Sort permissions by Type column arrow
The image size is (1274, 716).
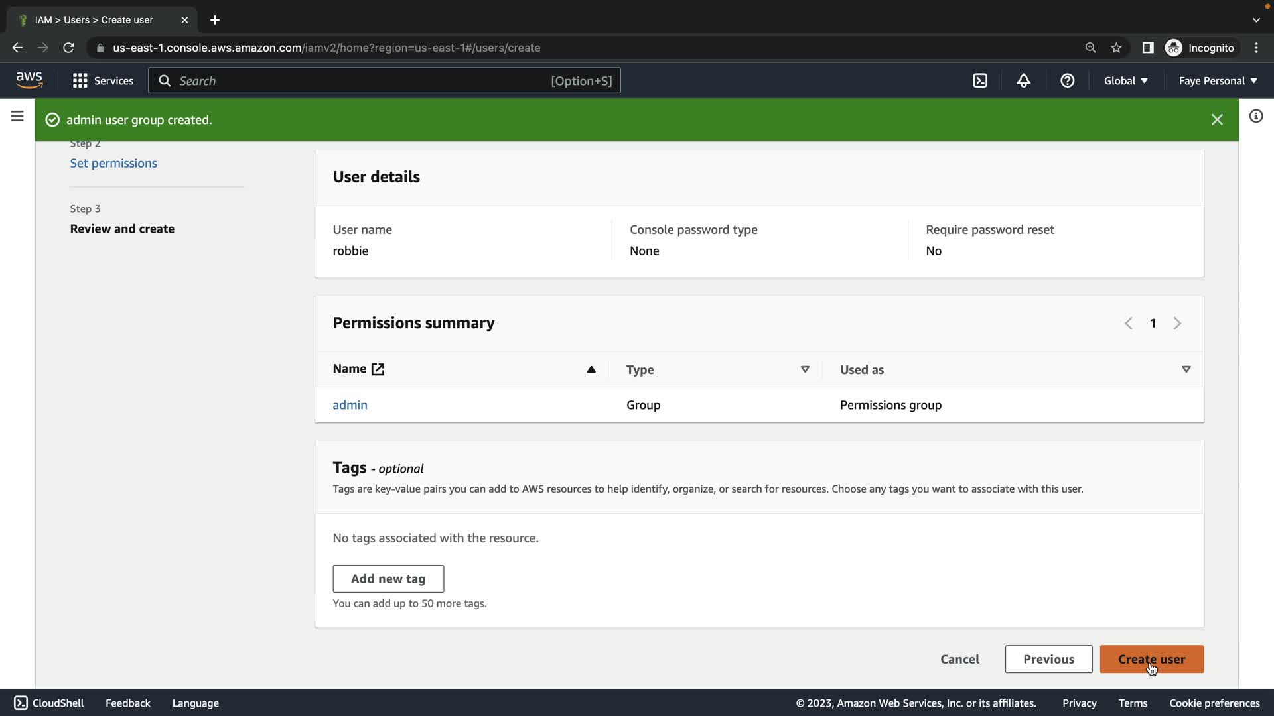(804, 369)
